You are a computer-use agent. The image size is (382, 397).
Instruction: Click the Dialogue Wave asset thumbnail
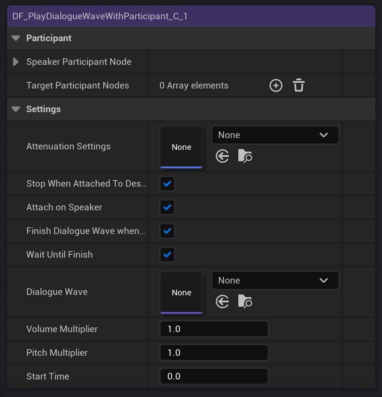point(181,292)
